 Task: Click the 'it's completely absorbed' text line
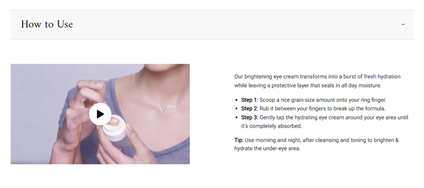coord(272,126)
